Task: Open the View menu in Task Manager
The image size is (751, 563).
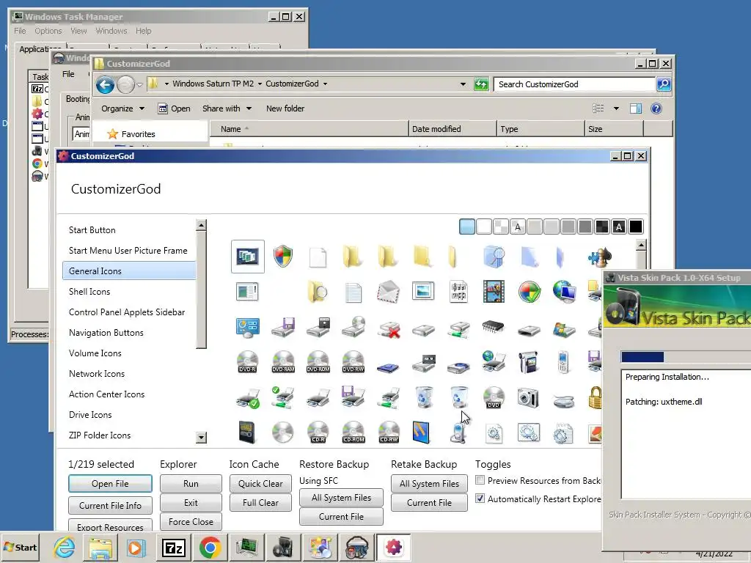Action: point(78,31)
